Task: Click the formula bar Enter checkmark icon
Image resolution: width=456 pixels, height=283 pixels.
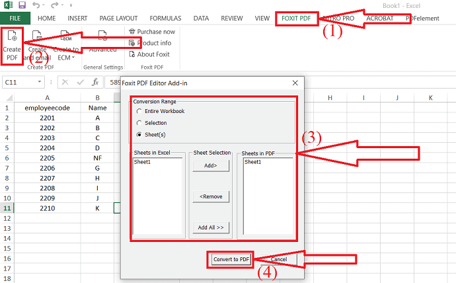Action: pos(80,82)
